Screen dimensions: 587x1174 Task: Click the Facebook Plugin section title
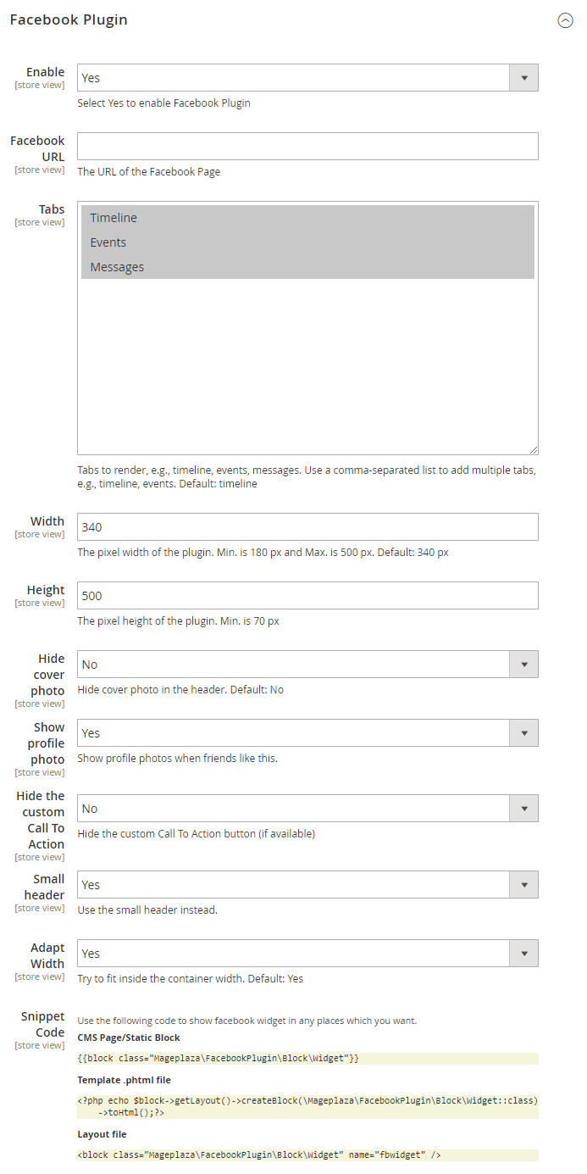click(69, 19)
